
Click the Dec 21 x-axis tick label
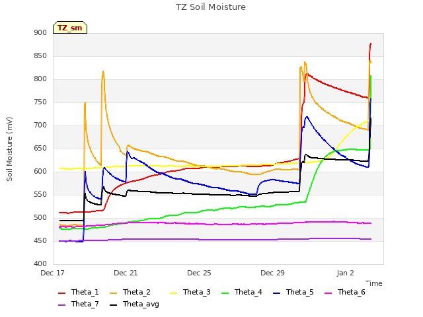click(x=126, y=273)
